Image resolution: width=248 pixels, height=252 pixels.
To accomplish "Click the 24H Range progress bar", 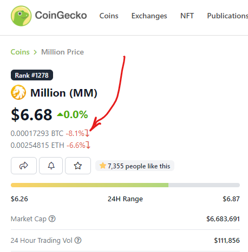I will 125,185.
